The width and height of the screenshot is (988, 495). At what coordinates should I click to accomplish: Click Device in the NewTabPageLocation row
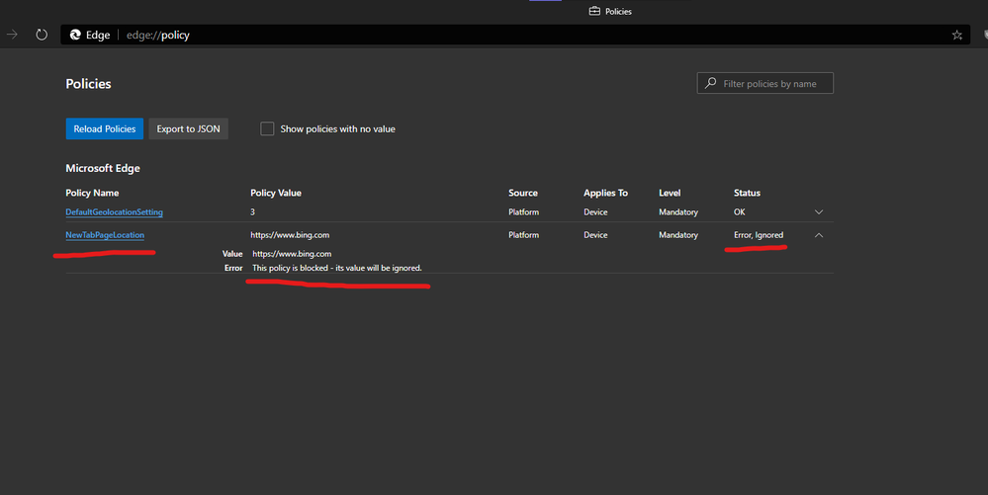595,235
